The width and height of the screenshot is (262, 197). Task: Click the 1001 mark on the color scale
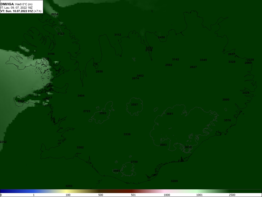[199, 195]
